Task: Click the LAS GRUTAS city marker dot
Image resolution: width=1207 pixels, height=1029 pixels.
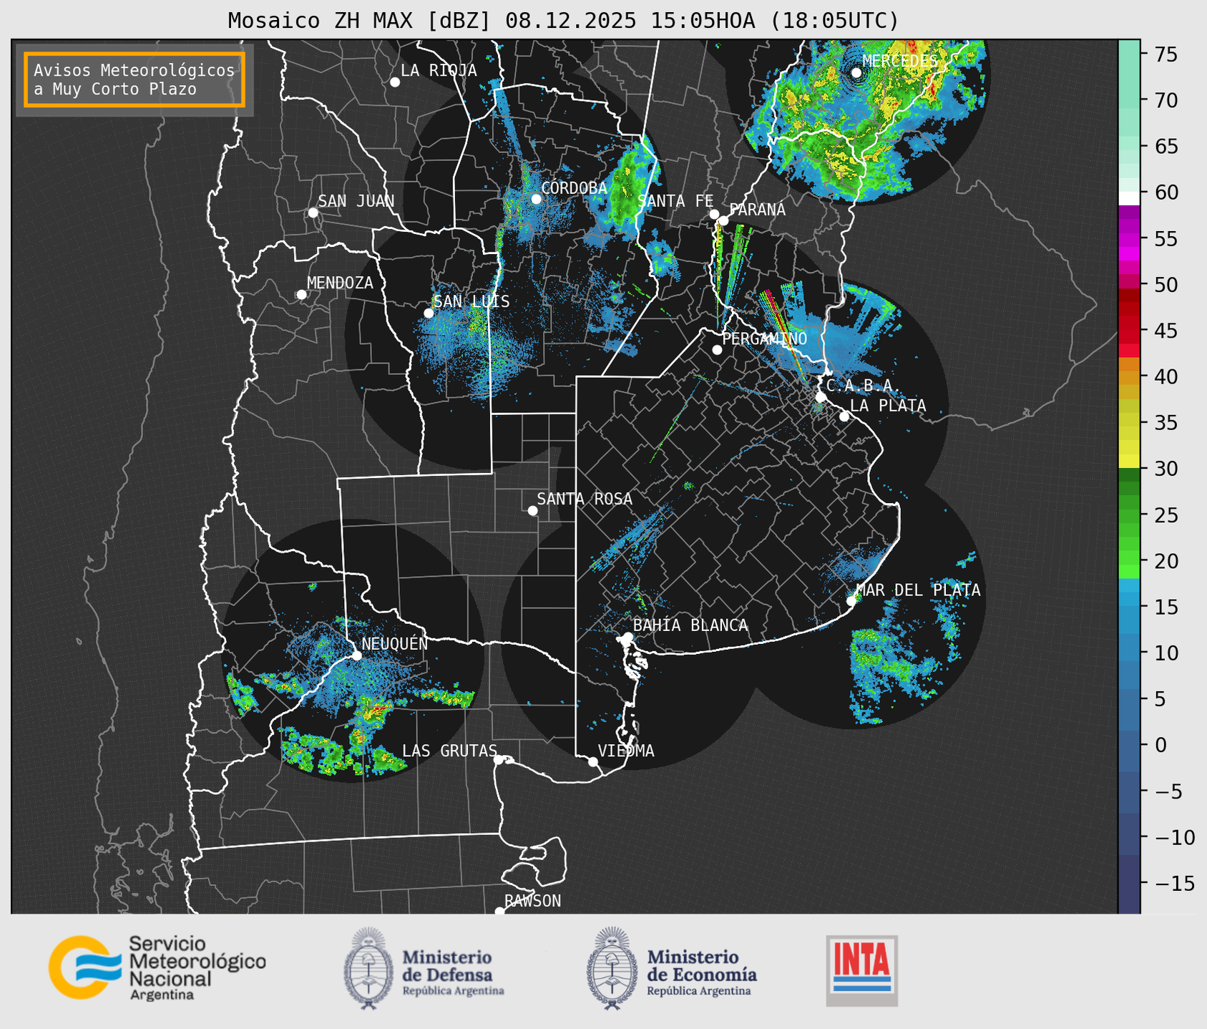Action: [x=499, y=760]
